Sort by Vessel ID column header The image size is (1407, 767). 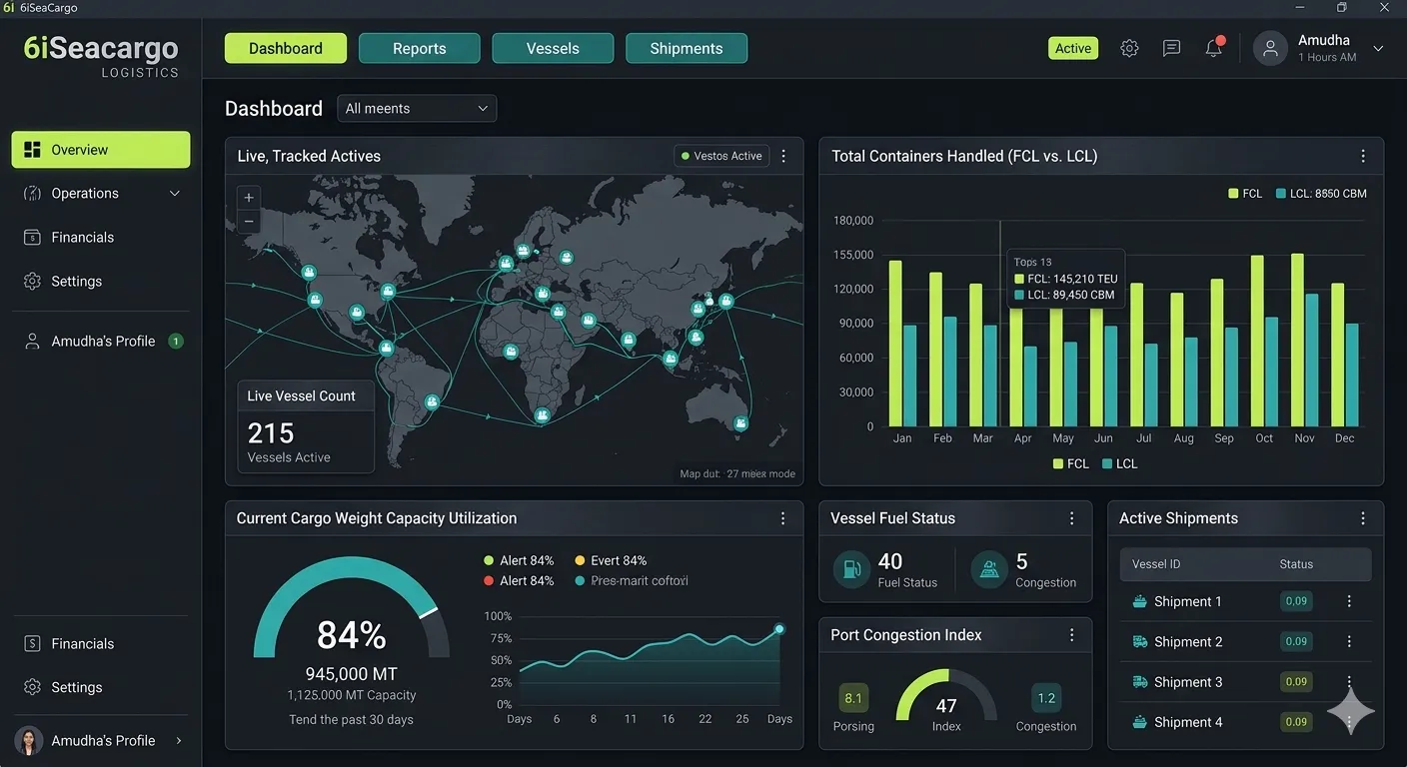(1156, 564)
